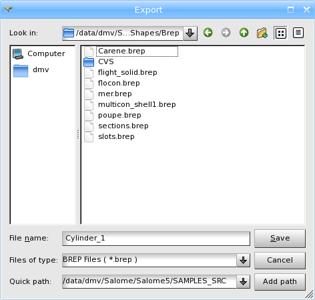Click the splitter handle between panels
Image resolution: width=315 pixels, height=300 pixels.
pos(78,134)
